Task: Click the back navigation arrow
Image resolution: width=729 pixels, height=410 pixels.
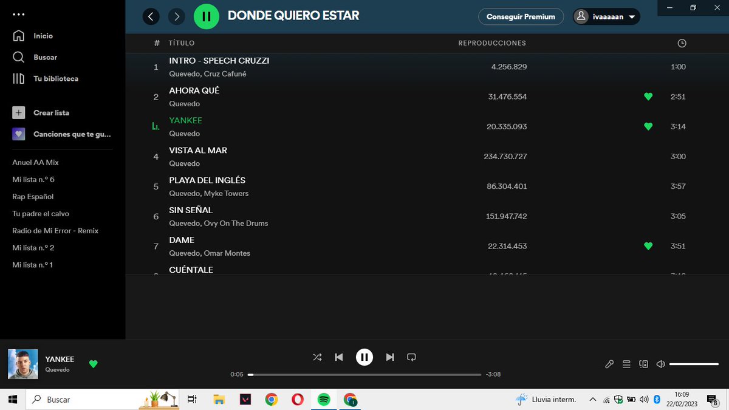Action: point(151,16)
